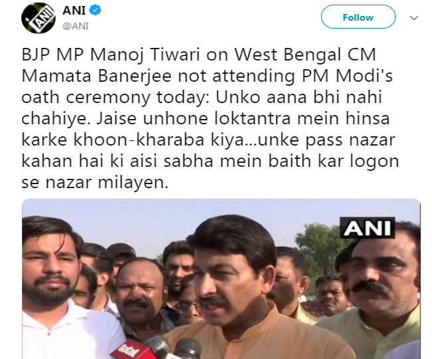Viewport: 432px width, 359px height.
Task: Click the black foam microphone
Action: [187, 349]
